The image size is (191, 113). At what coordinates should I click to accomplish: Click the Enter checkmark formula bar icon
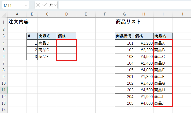point(44,5)
